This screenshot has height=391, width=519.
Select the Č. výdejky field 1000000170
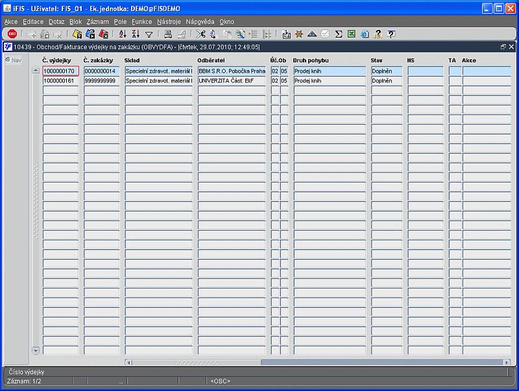click(60, 71)
